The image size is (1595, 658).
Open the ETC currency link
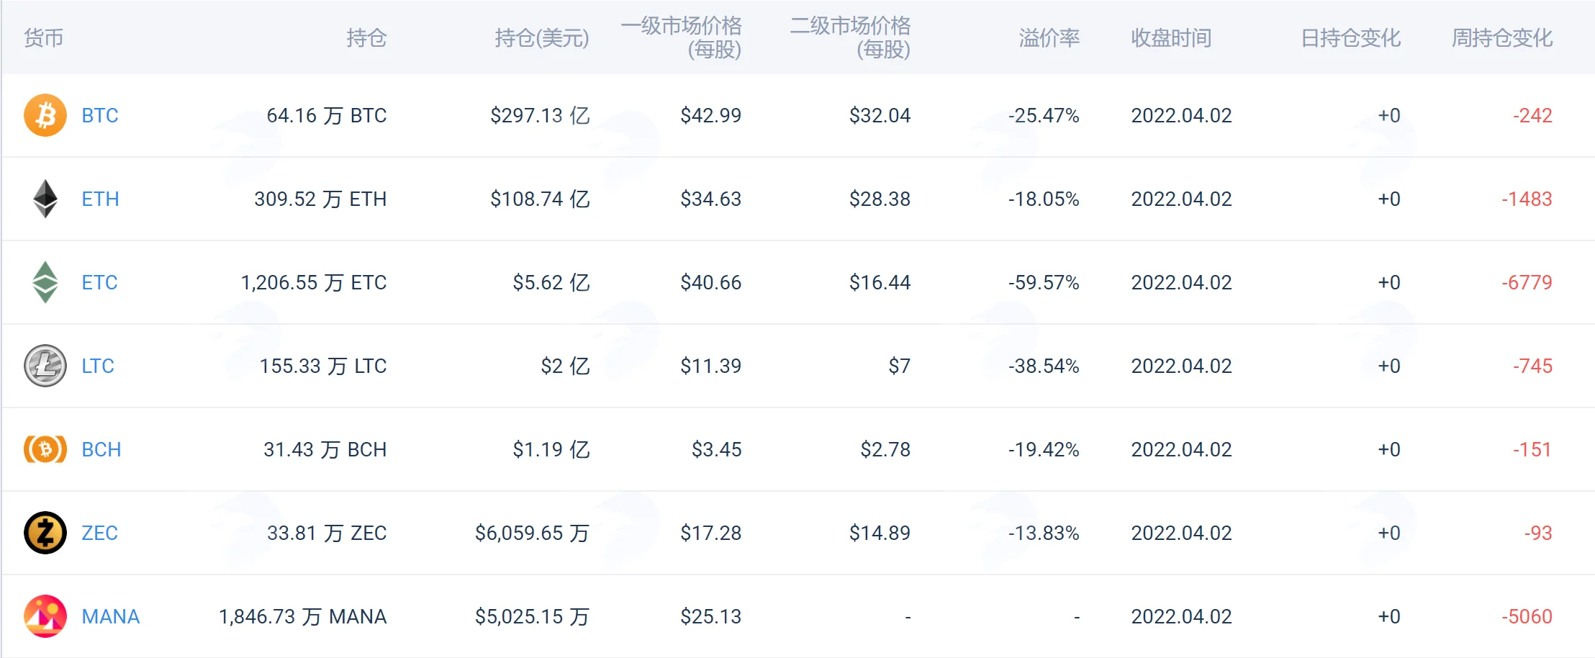(99, 282)
